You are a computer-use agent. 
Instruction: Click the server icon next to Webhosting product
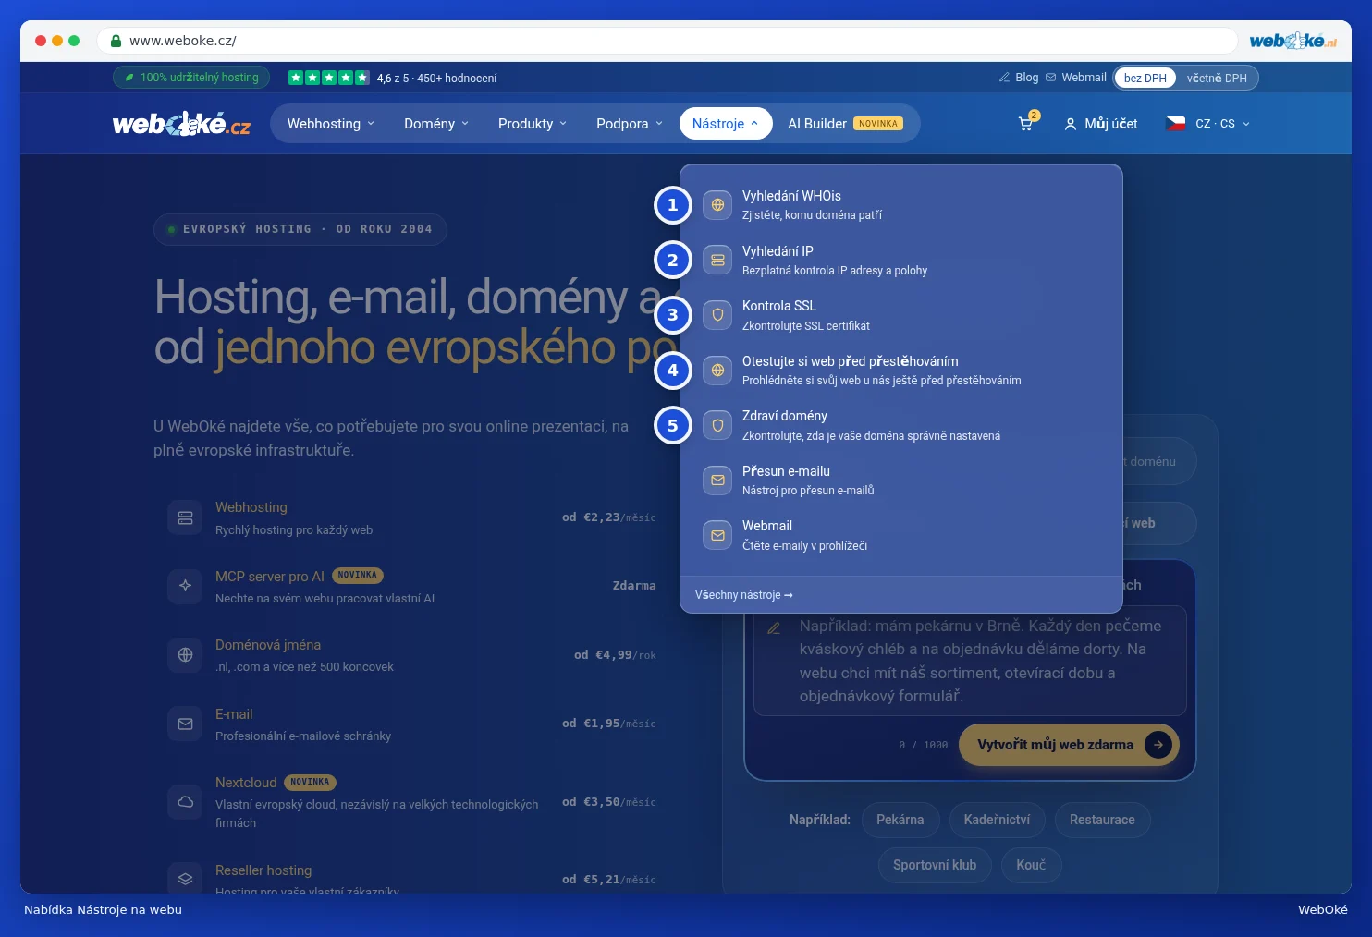point(185,517)
